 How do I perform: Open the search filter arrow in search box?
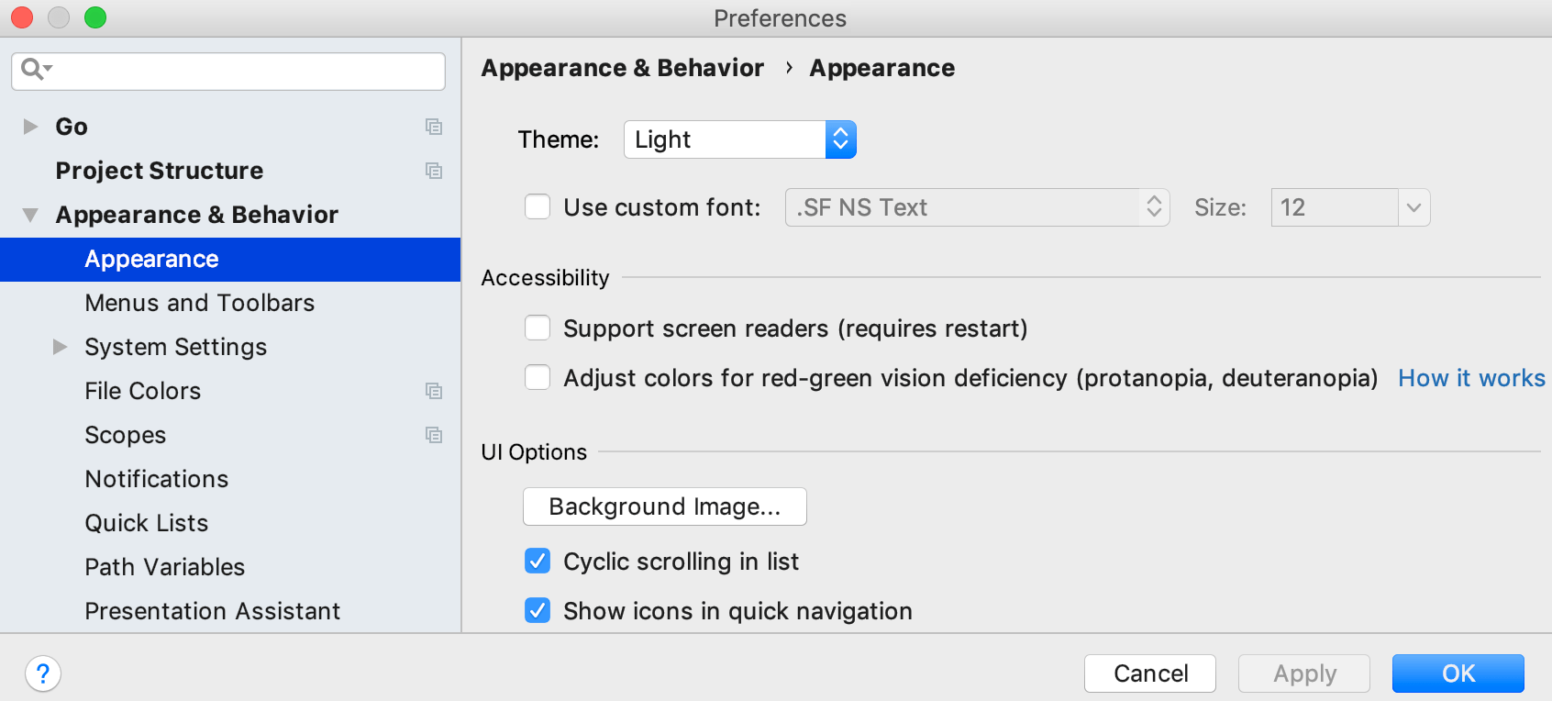[46, 72]
